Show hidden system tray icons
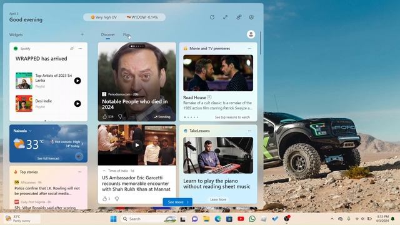The width and height of the screenshot is (400, 225). (332, 219)
